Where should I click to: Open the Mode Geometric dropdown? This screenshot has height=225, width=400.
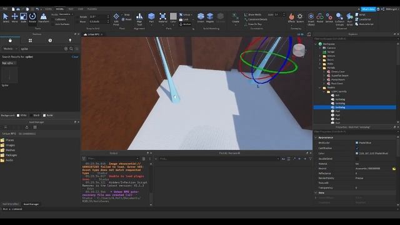tap(66, 14)
